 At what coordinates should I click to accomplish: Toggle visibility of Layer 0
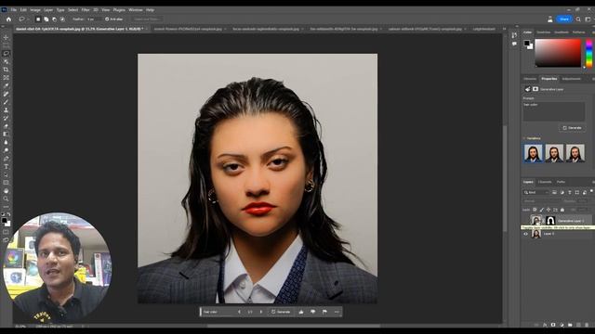coord(525,234)
